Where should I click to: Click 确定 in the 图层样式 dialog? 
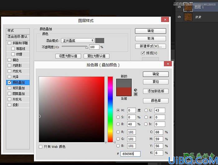(150, 31)
